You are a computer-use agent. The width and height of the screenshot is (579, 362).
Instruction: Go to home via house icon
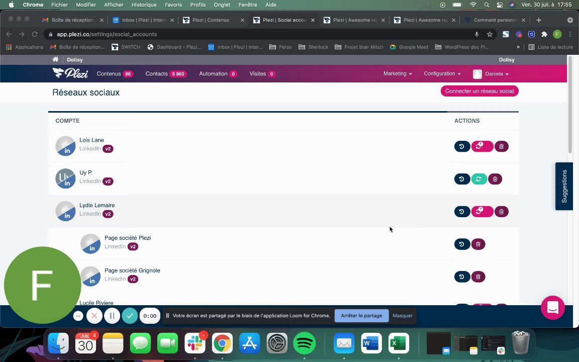(x=55, y=59)
